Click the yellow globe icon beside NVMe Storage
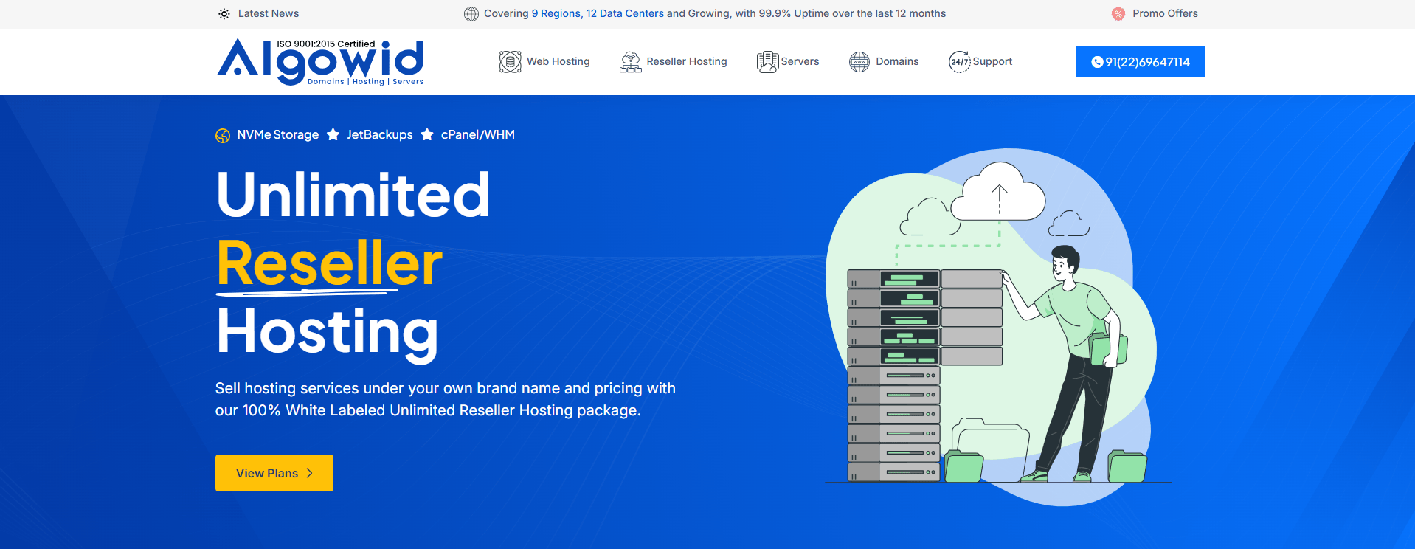The height and width of the screenshot is (549, 1415). pyautogui.click(x=223, y=136)
